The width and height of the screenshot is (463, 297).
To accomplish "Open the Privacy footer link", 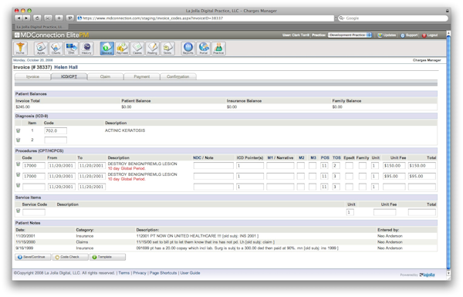I will click(x=140, y=273).
